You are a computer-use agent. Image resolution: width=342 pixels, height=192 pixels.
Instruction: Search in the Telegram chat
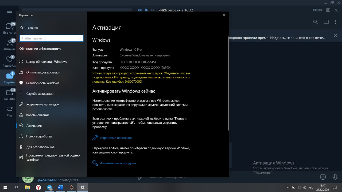[x=315, y=22]
